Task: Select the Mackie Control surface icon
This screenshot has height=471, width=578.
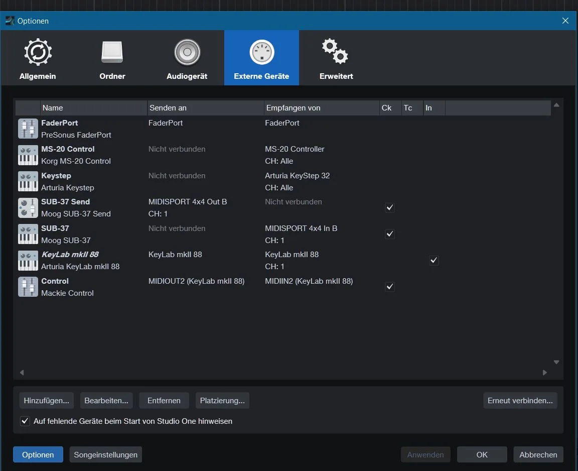Action: (x=28, y=287)
